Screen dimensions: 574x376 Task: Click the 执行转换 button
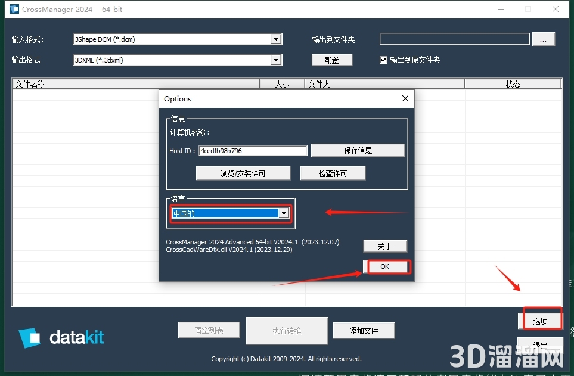tap(286, 330)
